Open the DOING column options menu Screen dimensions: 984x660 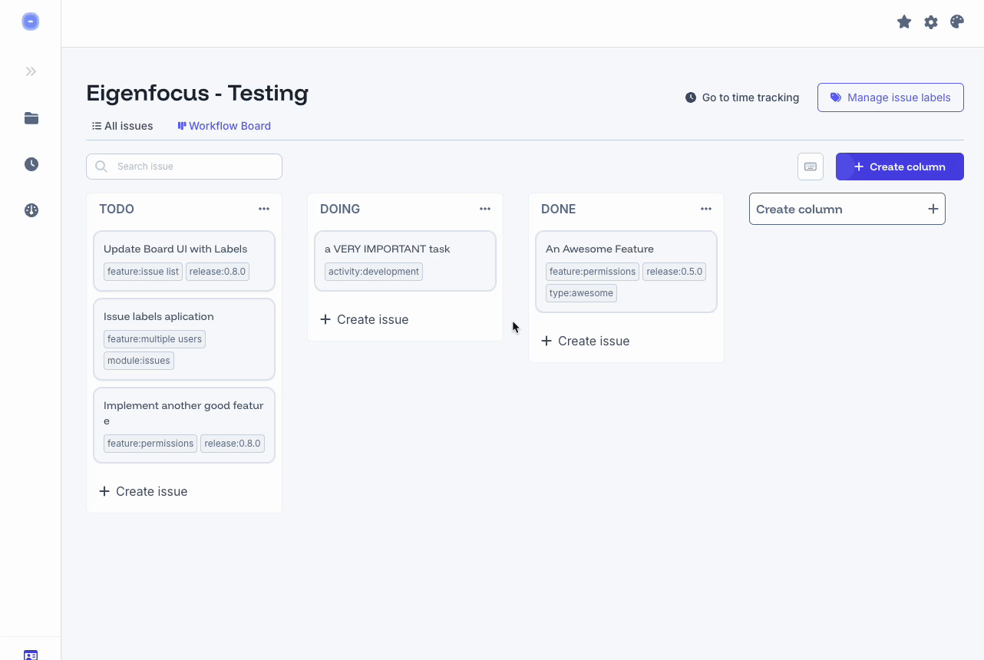point(484,208)
